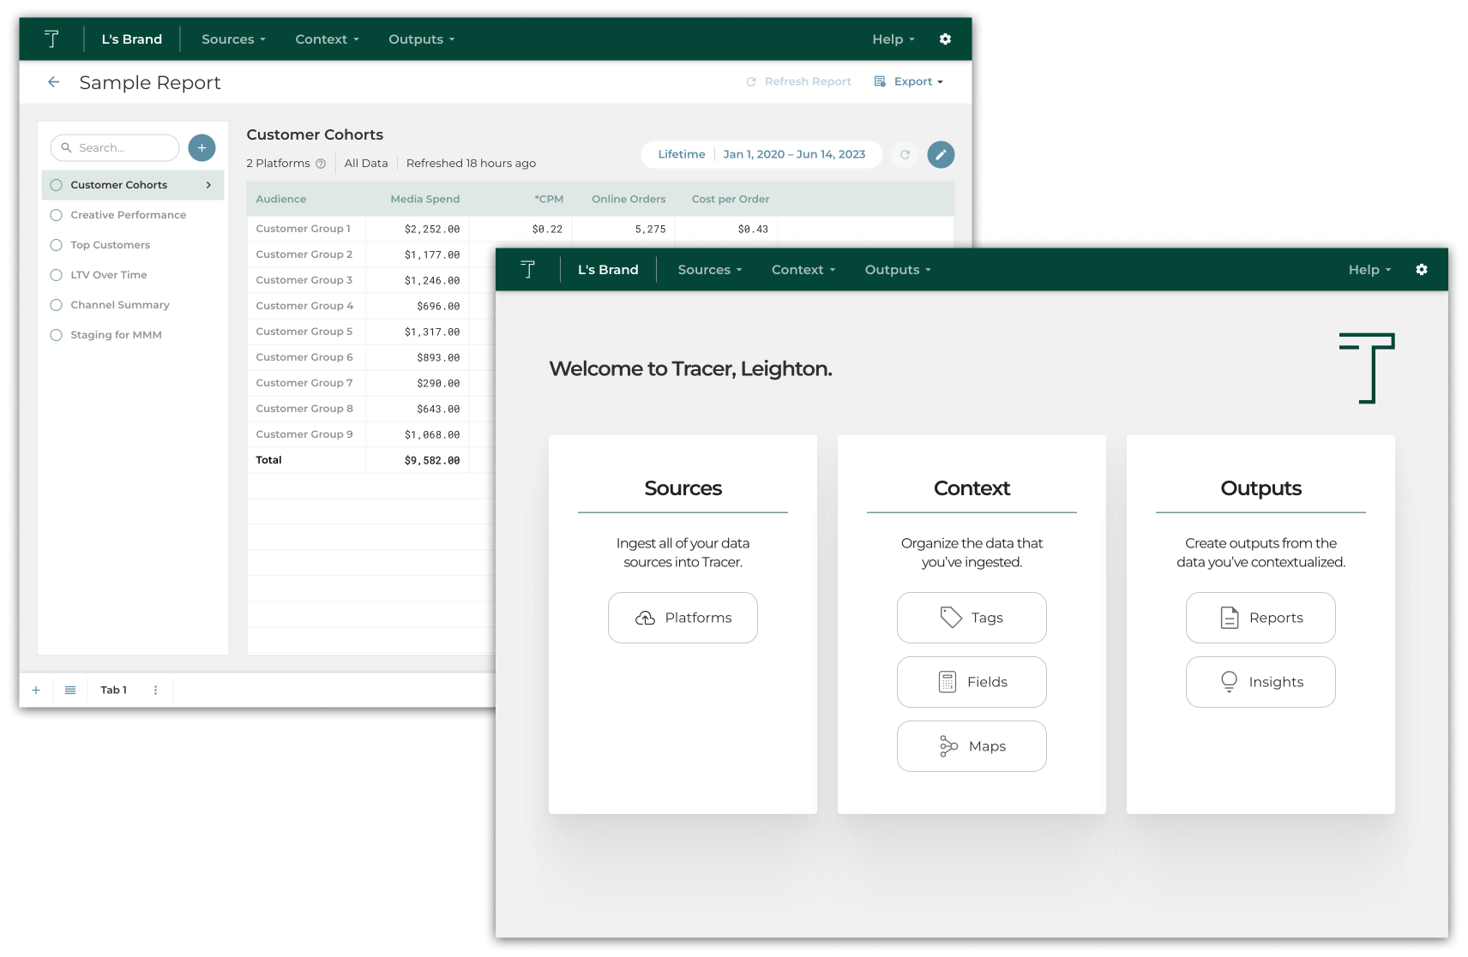Select the Customer Cohorts radio in the sidebar
The width and height of the screenshot is (1468, 957).
click(57, 185)
